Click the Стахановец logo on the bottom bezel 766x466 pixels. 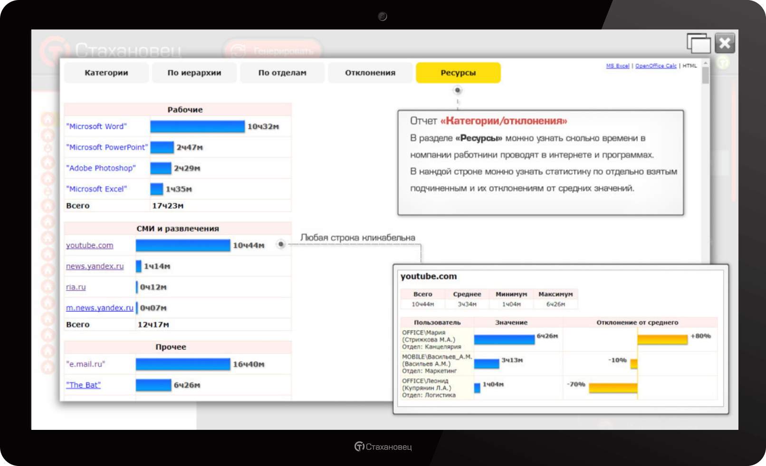pos(383,447)
